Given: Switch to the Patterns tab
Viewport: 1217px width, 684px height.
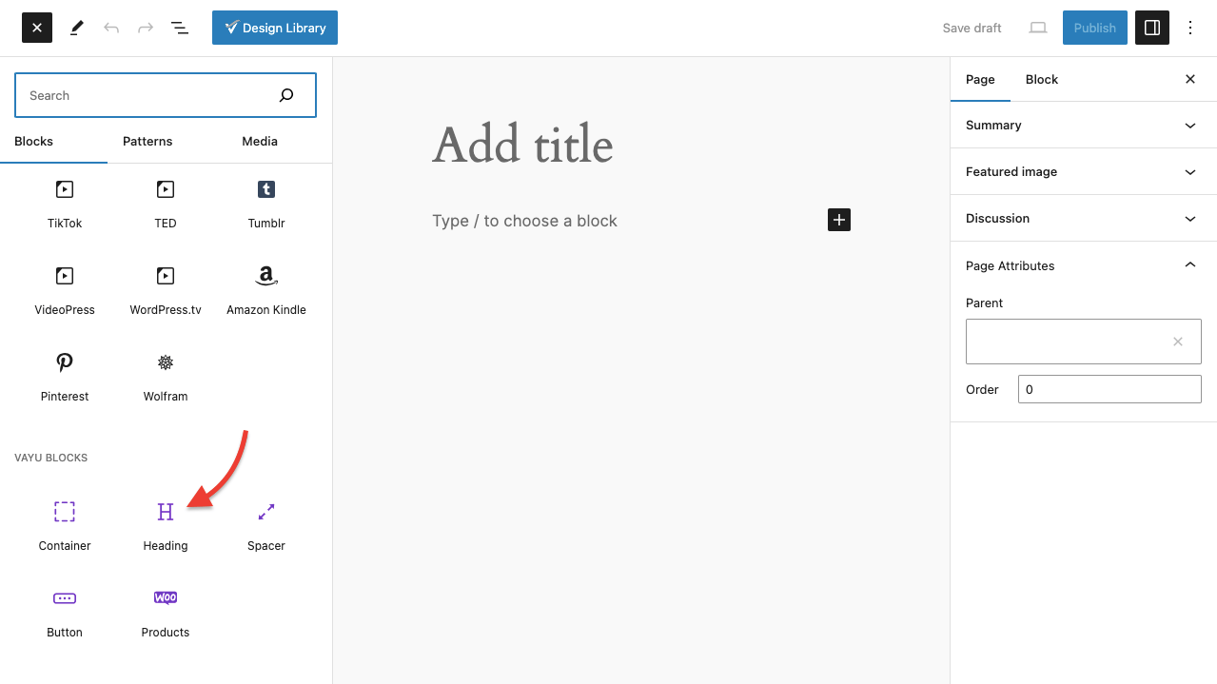Looking at the screenshot, I should 147,141.
